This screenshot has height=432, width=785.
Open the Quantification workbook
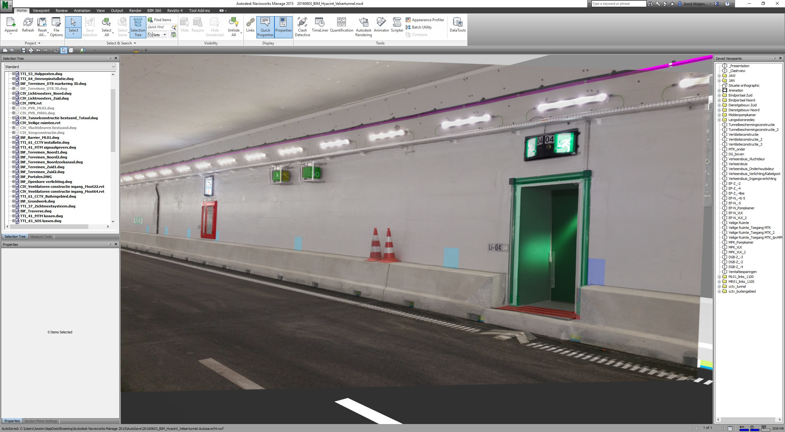click(342, 25)
